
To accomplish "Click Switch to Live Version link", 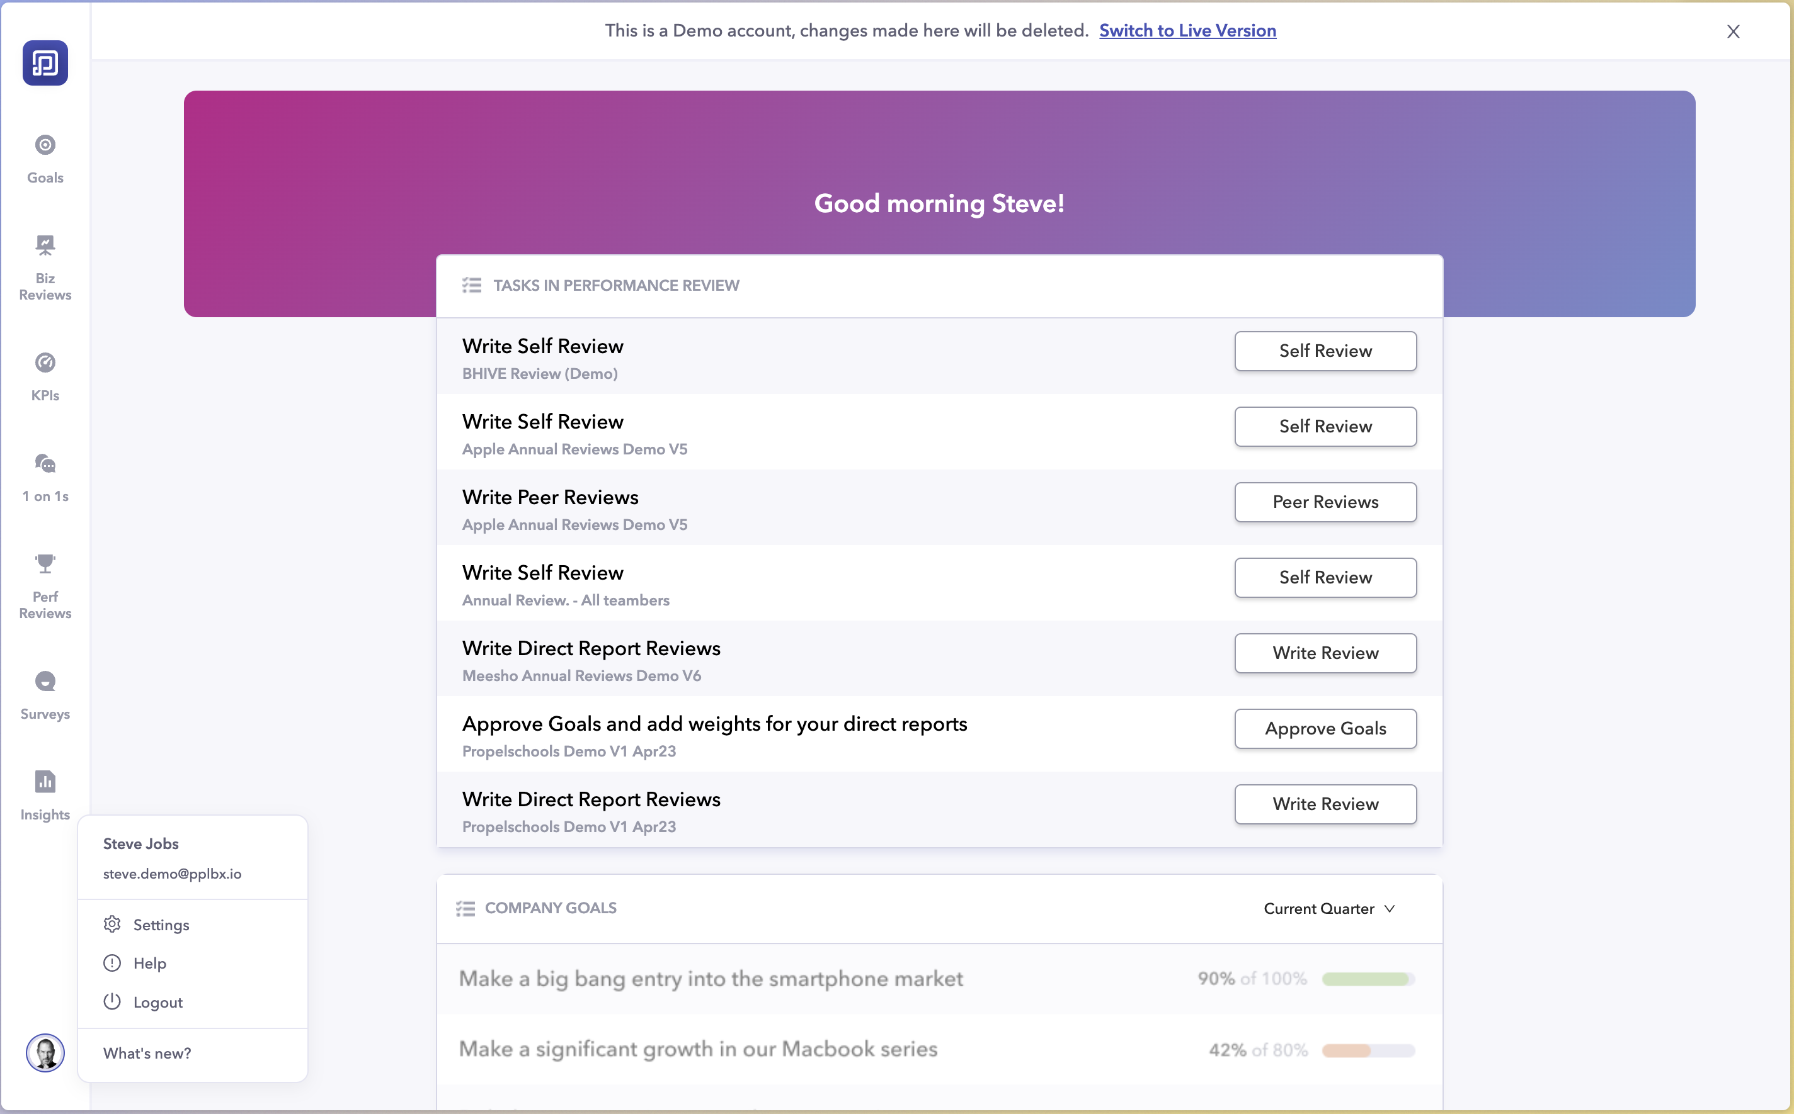I will coord(1188,30).
